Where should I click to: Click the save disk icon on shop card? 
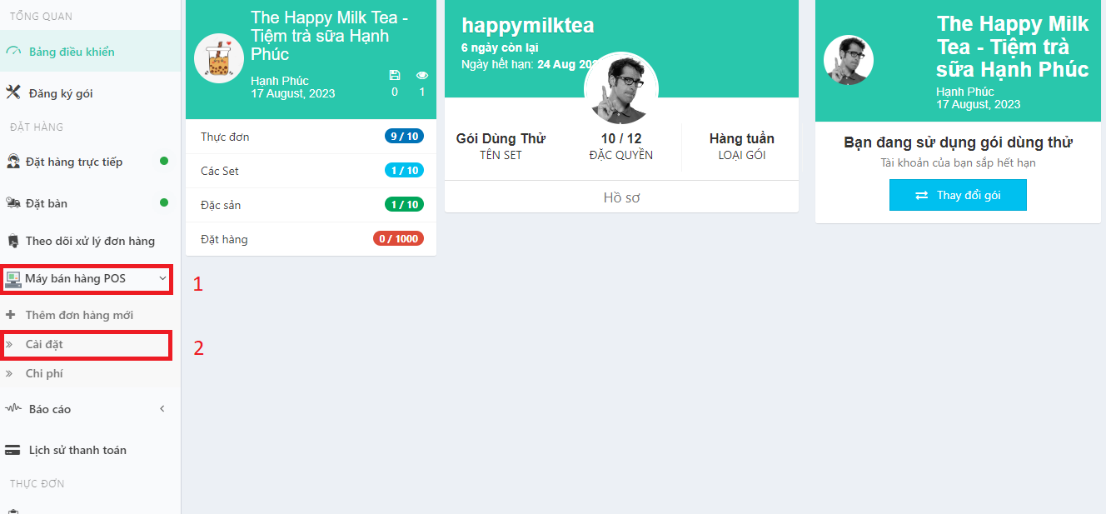click(395, 75)
